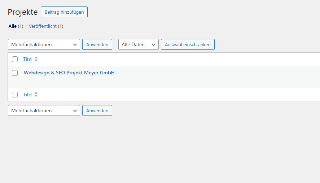Image resolution: width=320 pixels, height=183 pixels.
Task: Expand the Alle Daten date filter
Action: (139, 44)
